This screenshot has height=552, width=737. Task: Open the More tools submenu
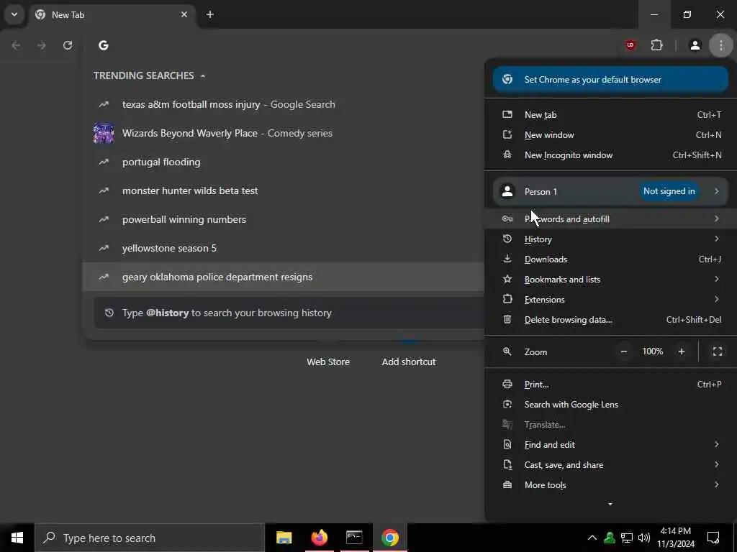click(x=610, y=485)
